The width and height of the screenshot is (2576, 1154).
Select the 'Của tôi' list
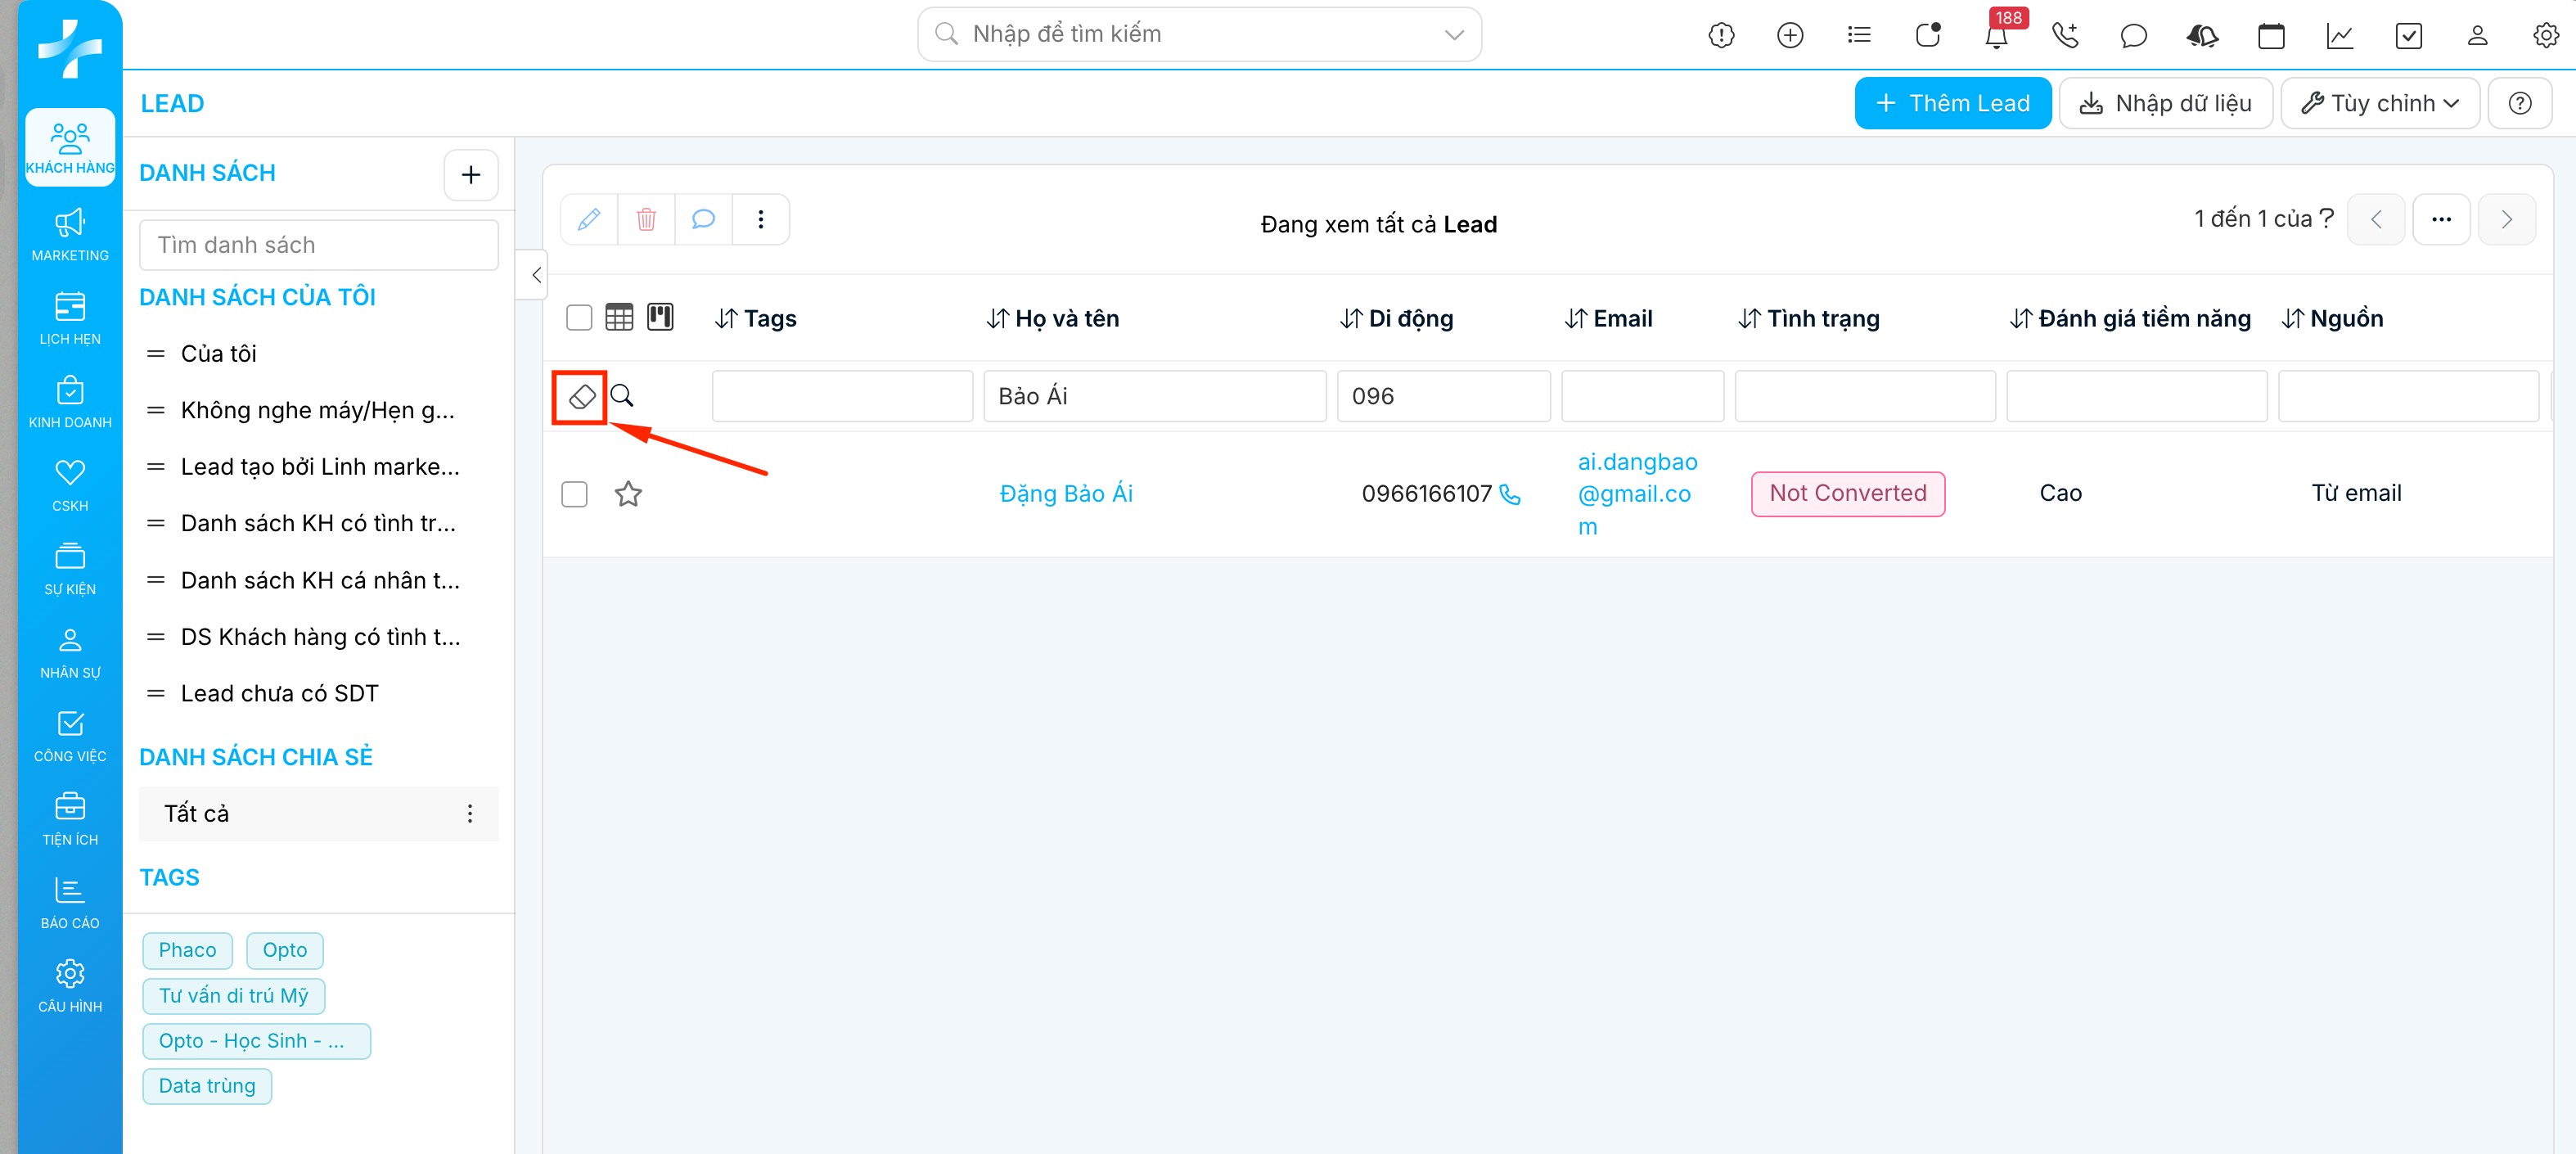218,354
